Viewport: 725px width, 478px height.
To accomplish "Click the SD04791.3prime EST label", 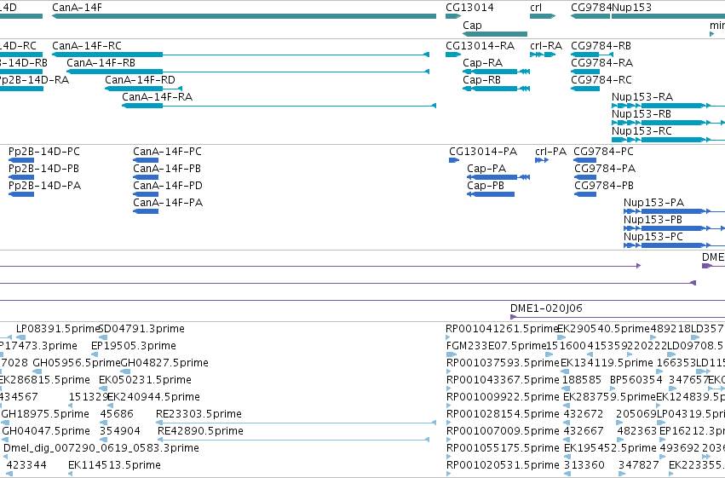I will [x=141, y=329].
